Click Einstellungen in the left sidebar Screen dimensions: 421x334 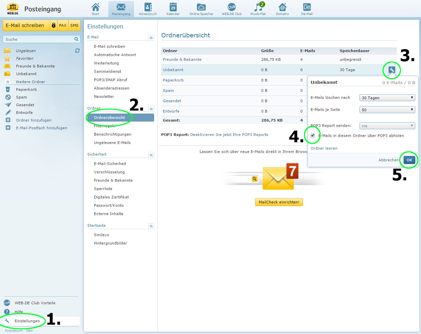click(x=27, y=321)
